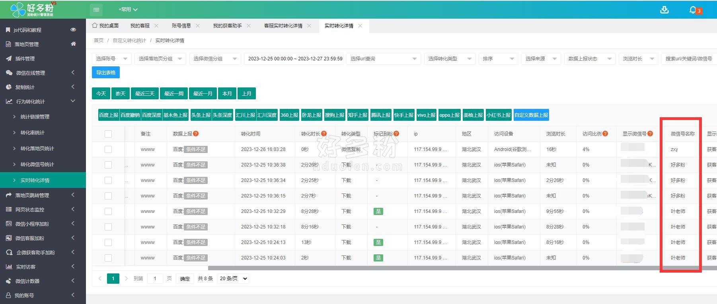
Task: Open the 选择来源 dropdown
Action: click(541, 58)
